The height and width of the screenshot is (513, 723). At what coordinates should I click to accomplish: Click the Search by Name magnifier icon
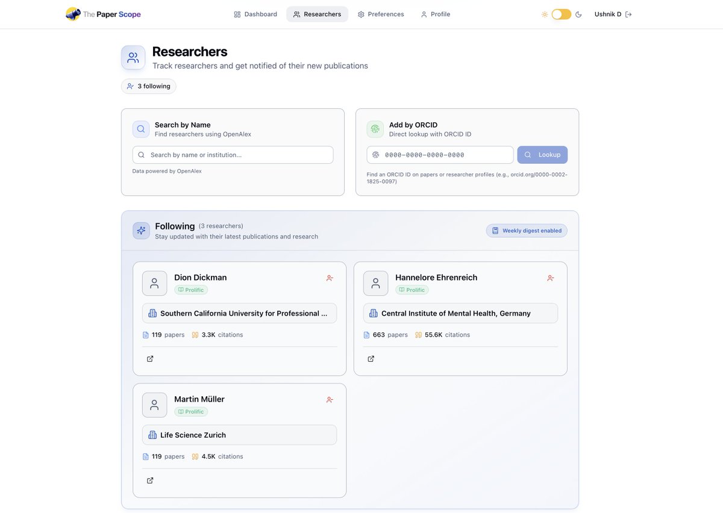click(141, 129)
